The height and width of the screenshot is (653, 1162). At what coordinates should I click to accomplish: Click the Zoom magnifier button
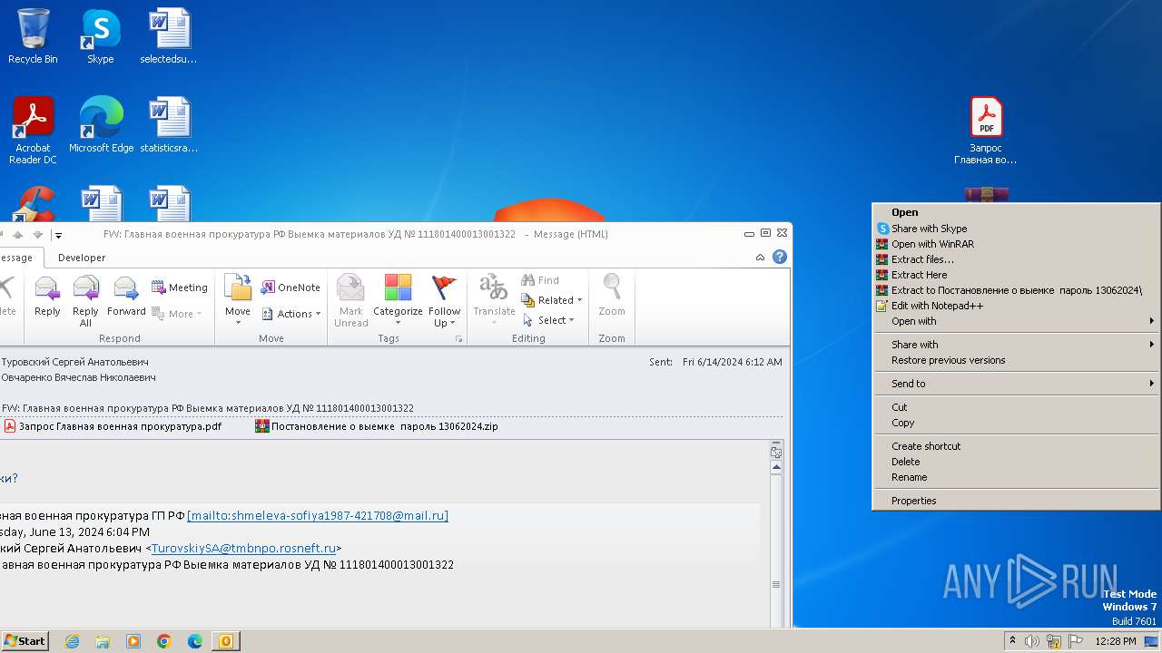(612, 296)
